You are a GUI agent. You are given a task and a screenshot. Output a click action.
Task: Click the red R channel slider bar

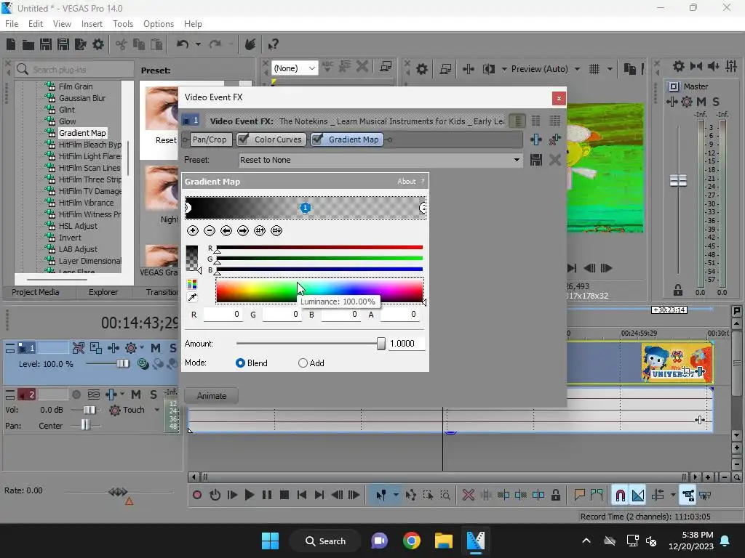[x=319, y=247]
